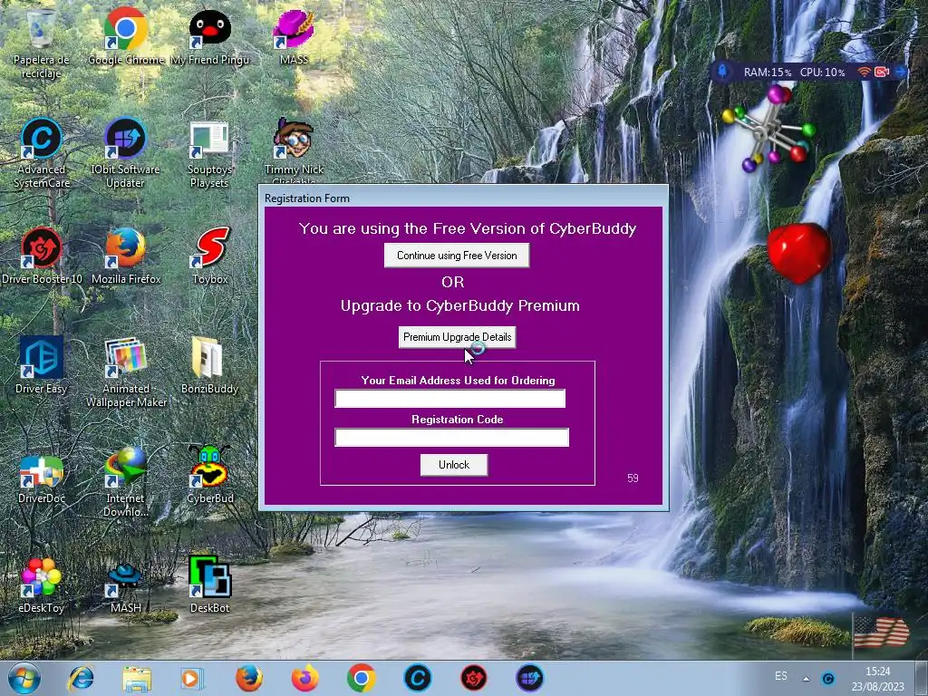The height and width of the screenshot is (696, 928).
Task: Launch Google Chrome from the taskbar
Action: [x=361, y=678]
